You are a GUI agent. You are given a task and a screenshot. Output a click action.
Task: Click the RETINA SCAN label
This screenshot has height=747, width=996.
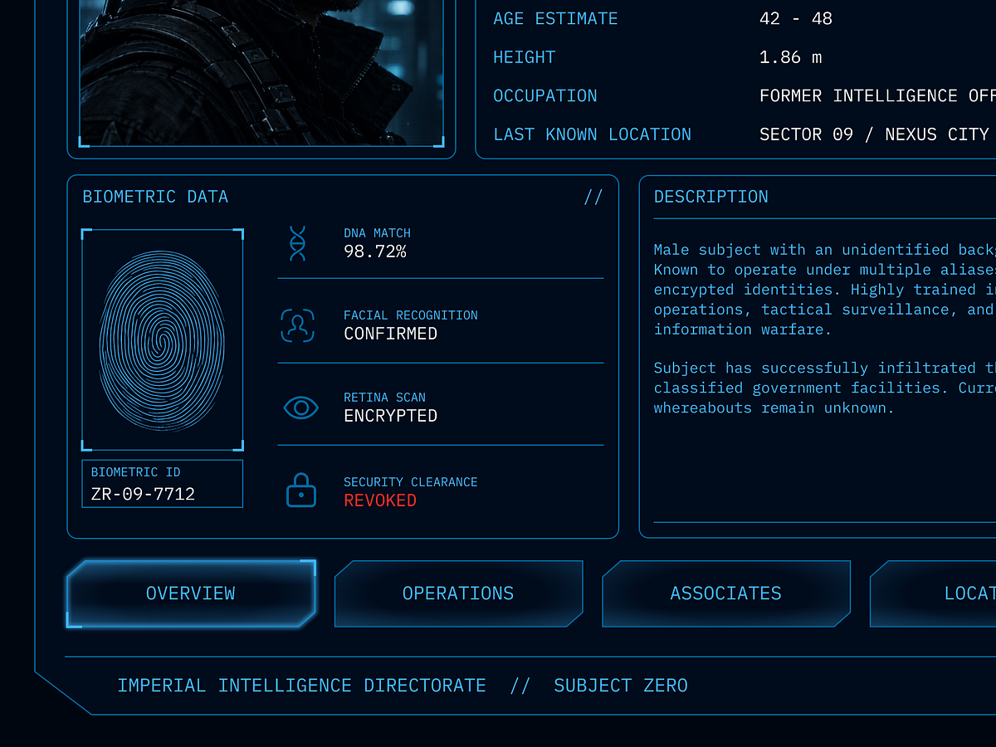coord(384,398)
